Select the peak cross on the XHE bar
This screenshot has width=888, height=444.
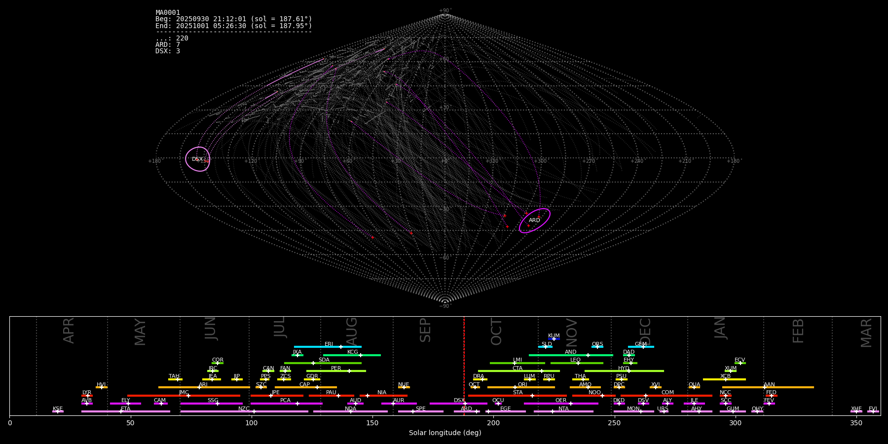[x=856, y=411]
